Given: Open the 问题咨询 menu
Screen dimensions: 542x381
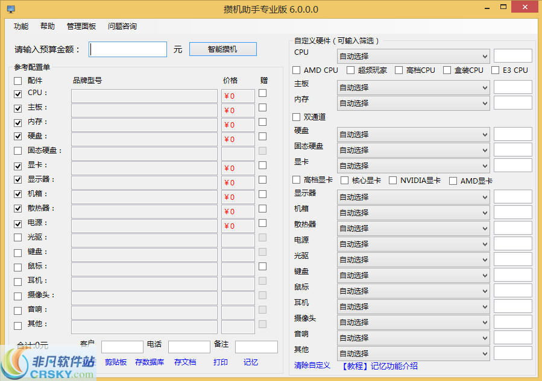Looking at the screenshot, I should tap(122, 26).
